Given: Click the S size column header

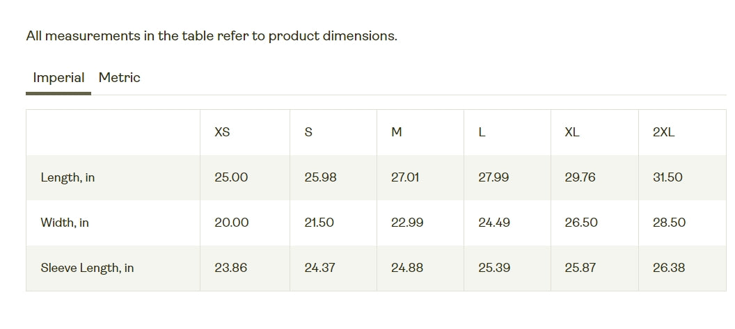Looking at the screenshot, I should [x=308, y=133].
